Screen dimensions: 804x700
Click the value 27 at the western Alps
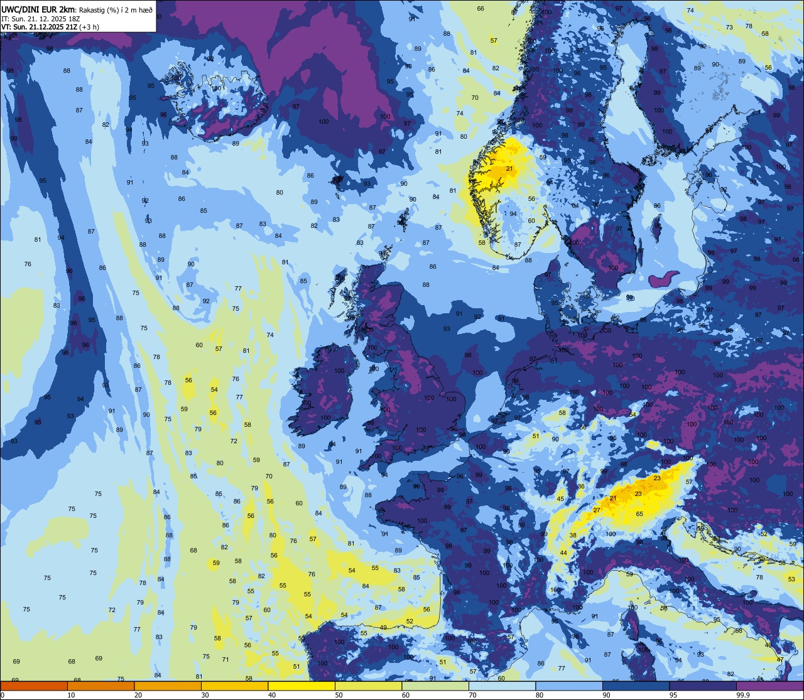coord(597,510)
